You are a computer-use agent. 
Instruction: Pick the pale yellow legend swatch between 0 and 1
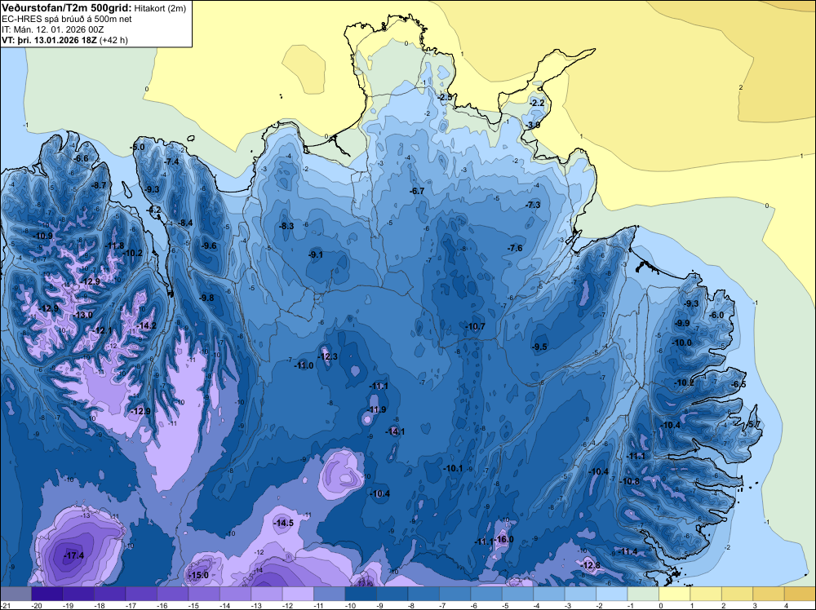point(675,594)
